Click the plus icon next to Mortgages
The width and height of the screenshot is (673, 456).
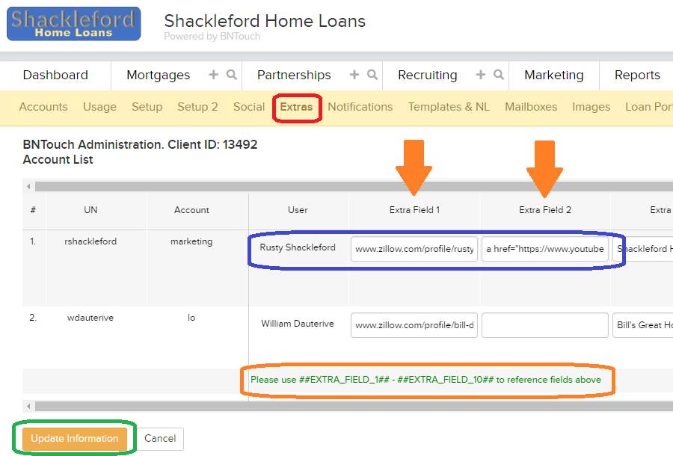[213, 75]
